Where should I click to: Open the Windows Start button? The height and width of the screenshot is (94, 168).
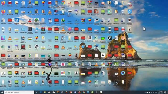2,92
